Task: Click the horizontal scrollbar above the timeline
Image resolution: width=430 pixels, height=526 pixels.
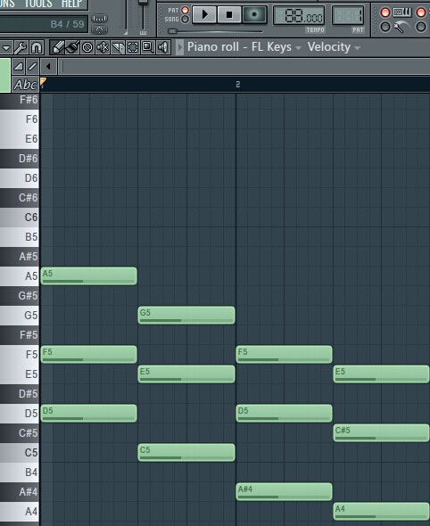Action: (244, 67)
